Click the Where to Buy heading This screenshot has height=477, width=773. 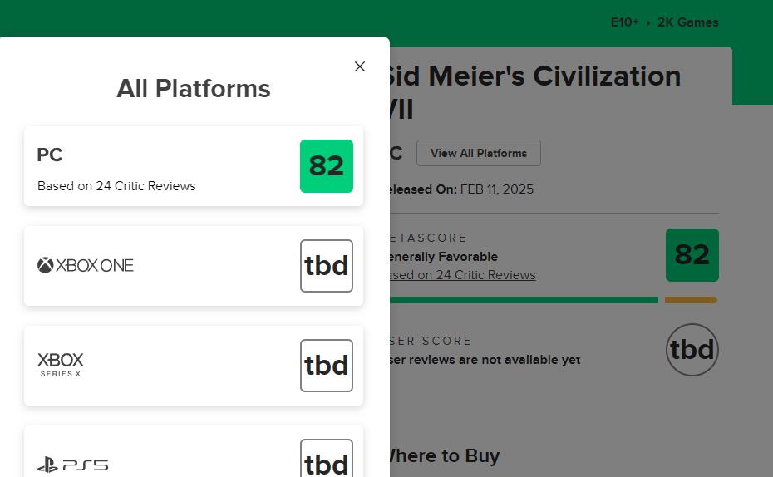(442, 455)
